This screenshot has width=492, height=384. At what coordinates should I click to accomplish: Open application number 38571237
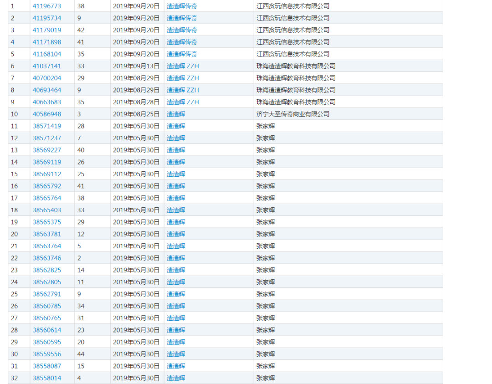[x=47, y=138]
